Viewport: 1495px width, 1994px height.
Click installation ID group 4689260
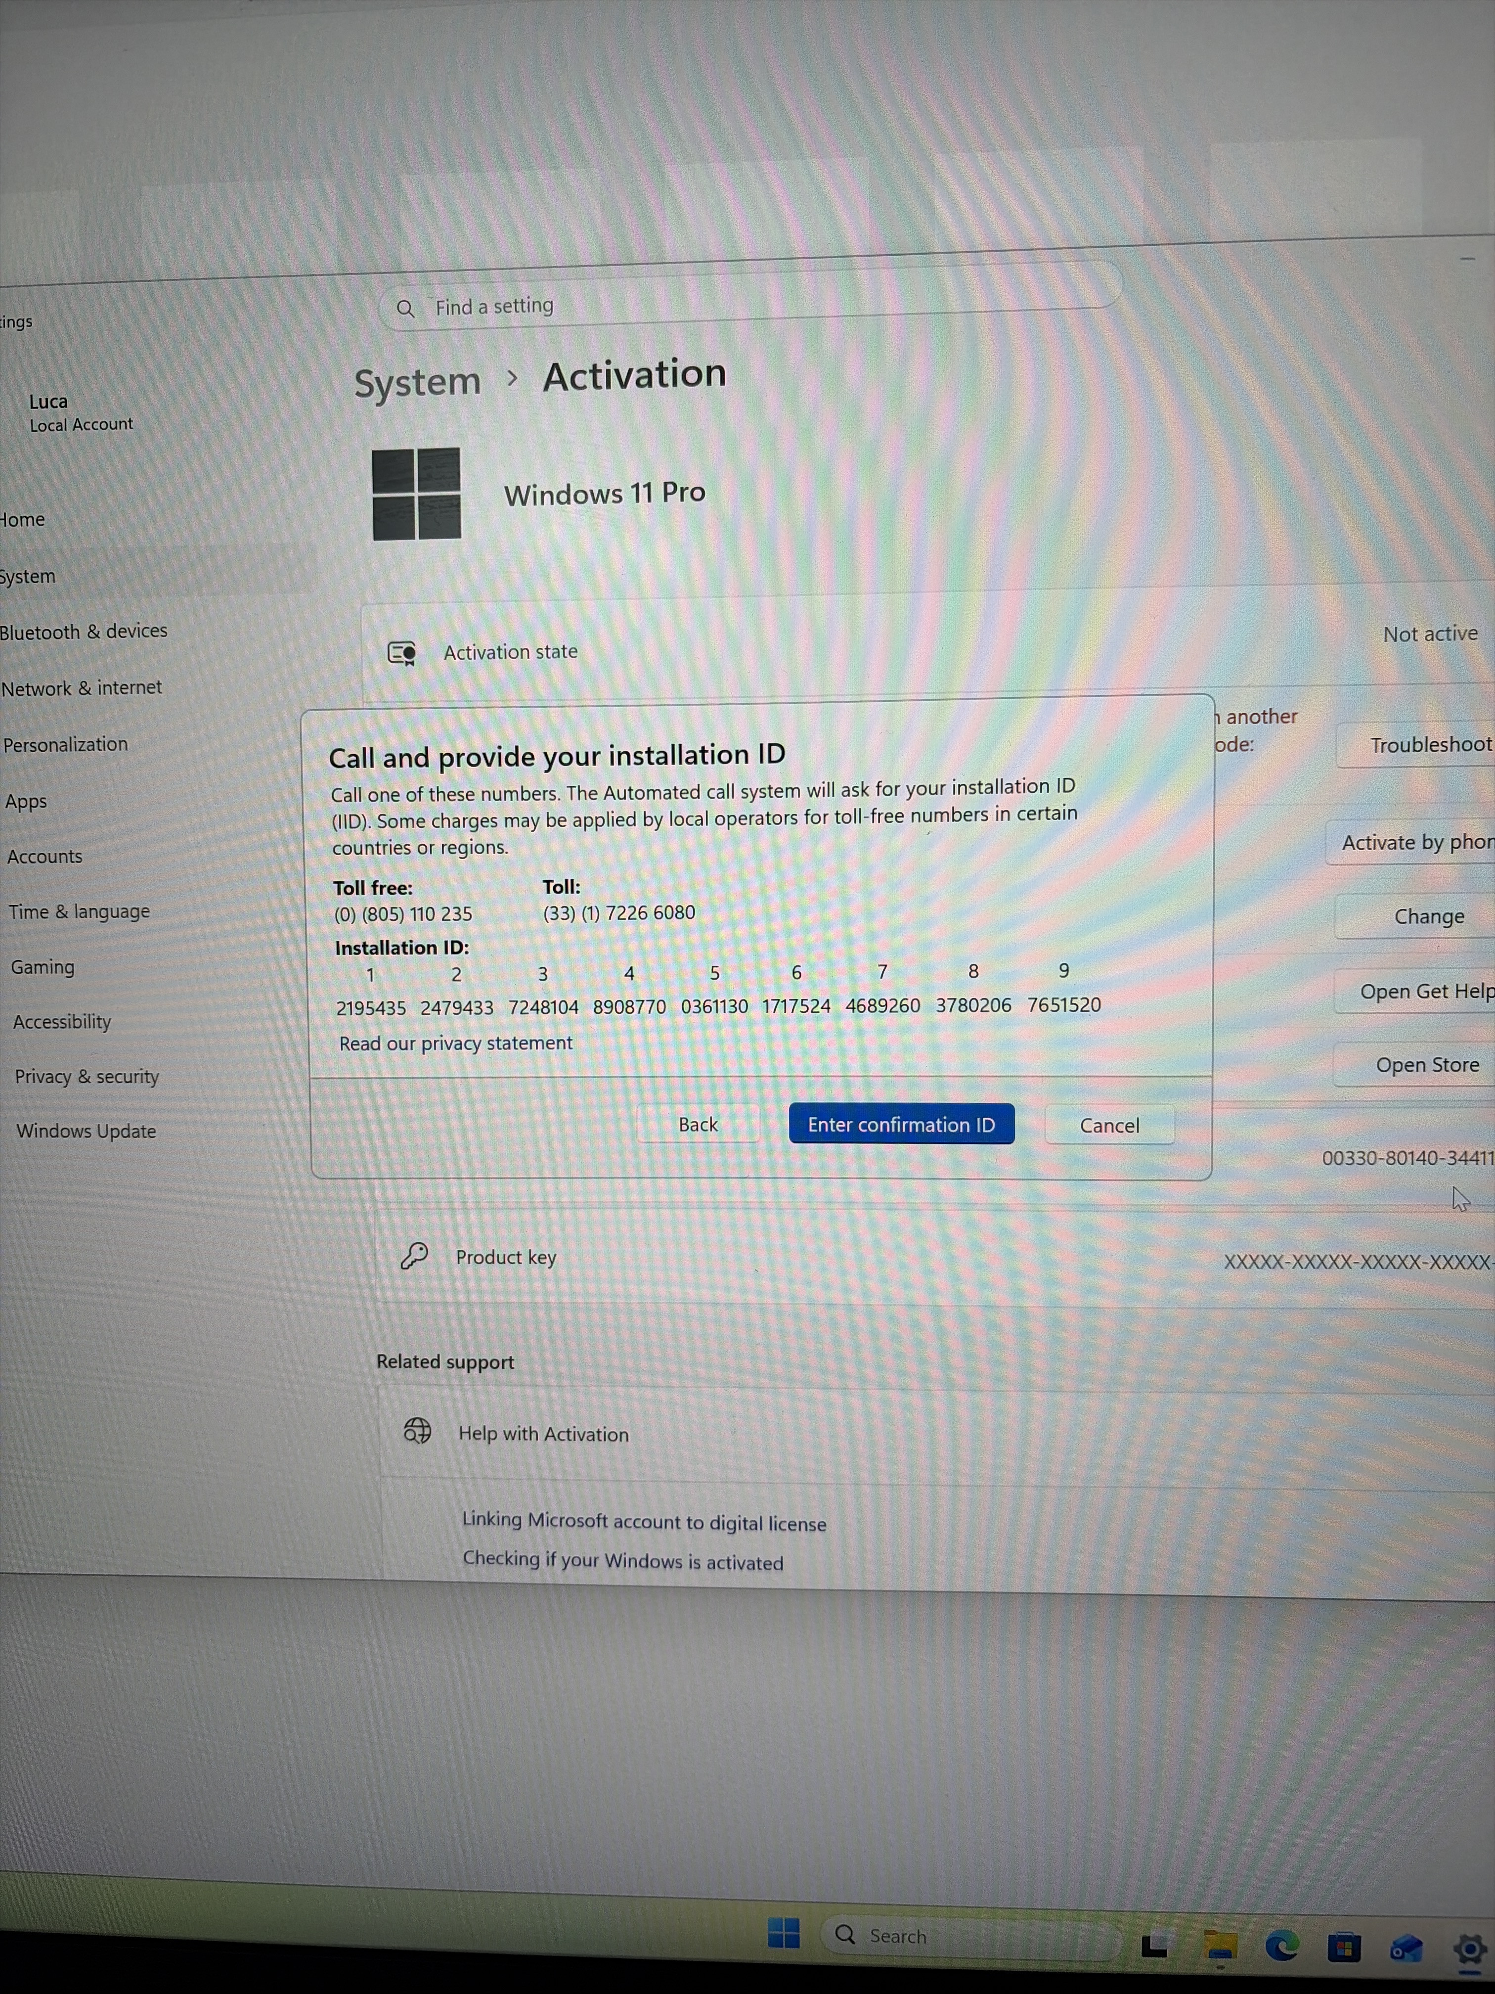[x=883, y=1005]
